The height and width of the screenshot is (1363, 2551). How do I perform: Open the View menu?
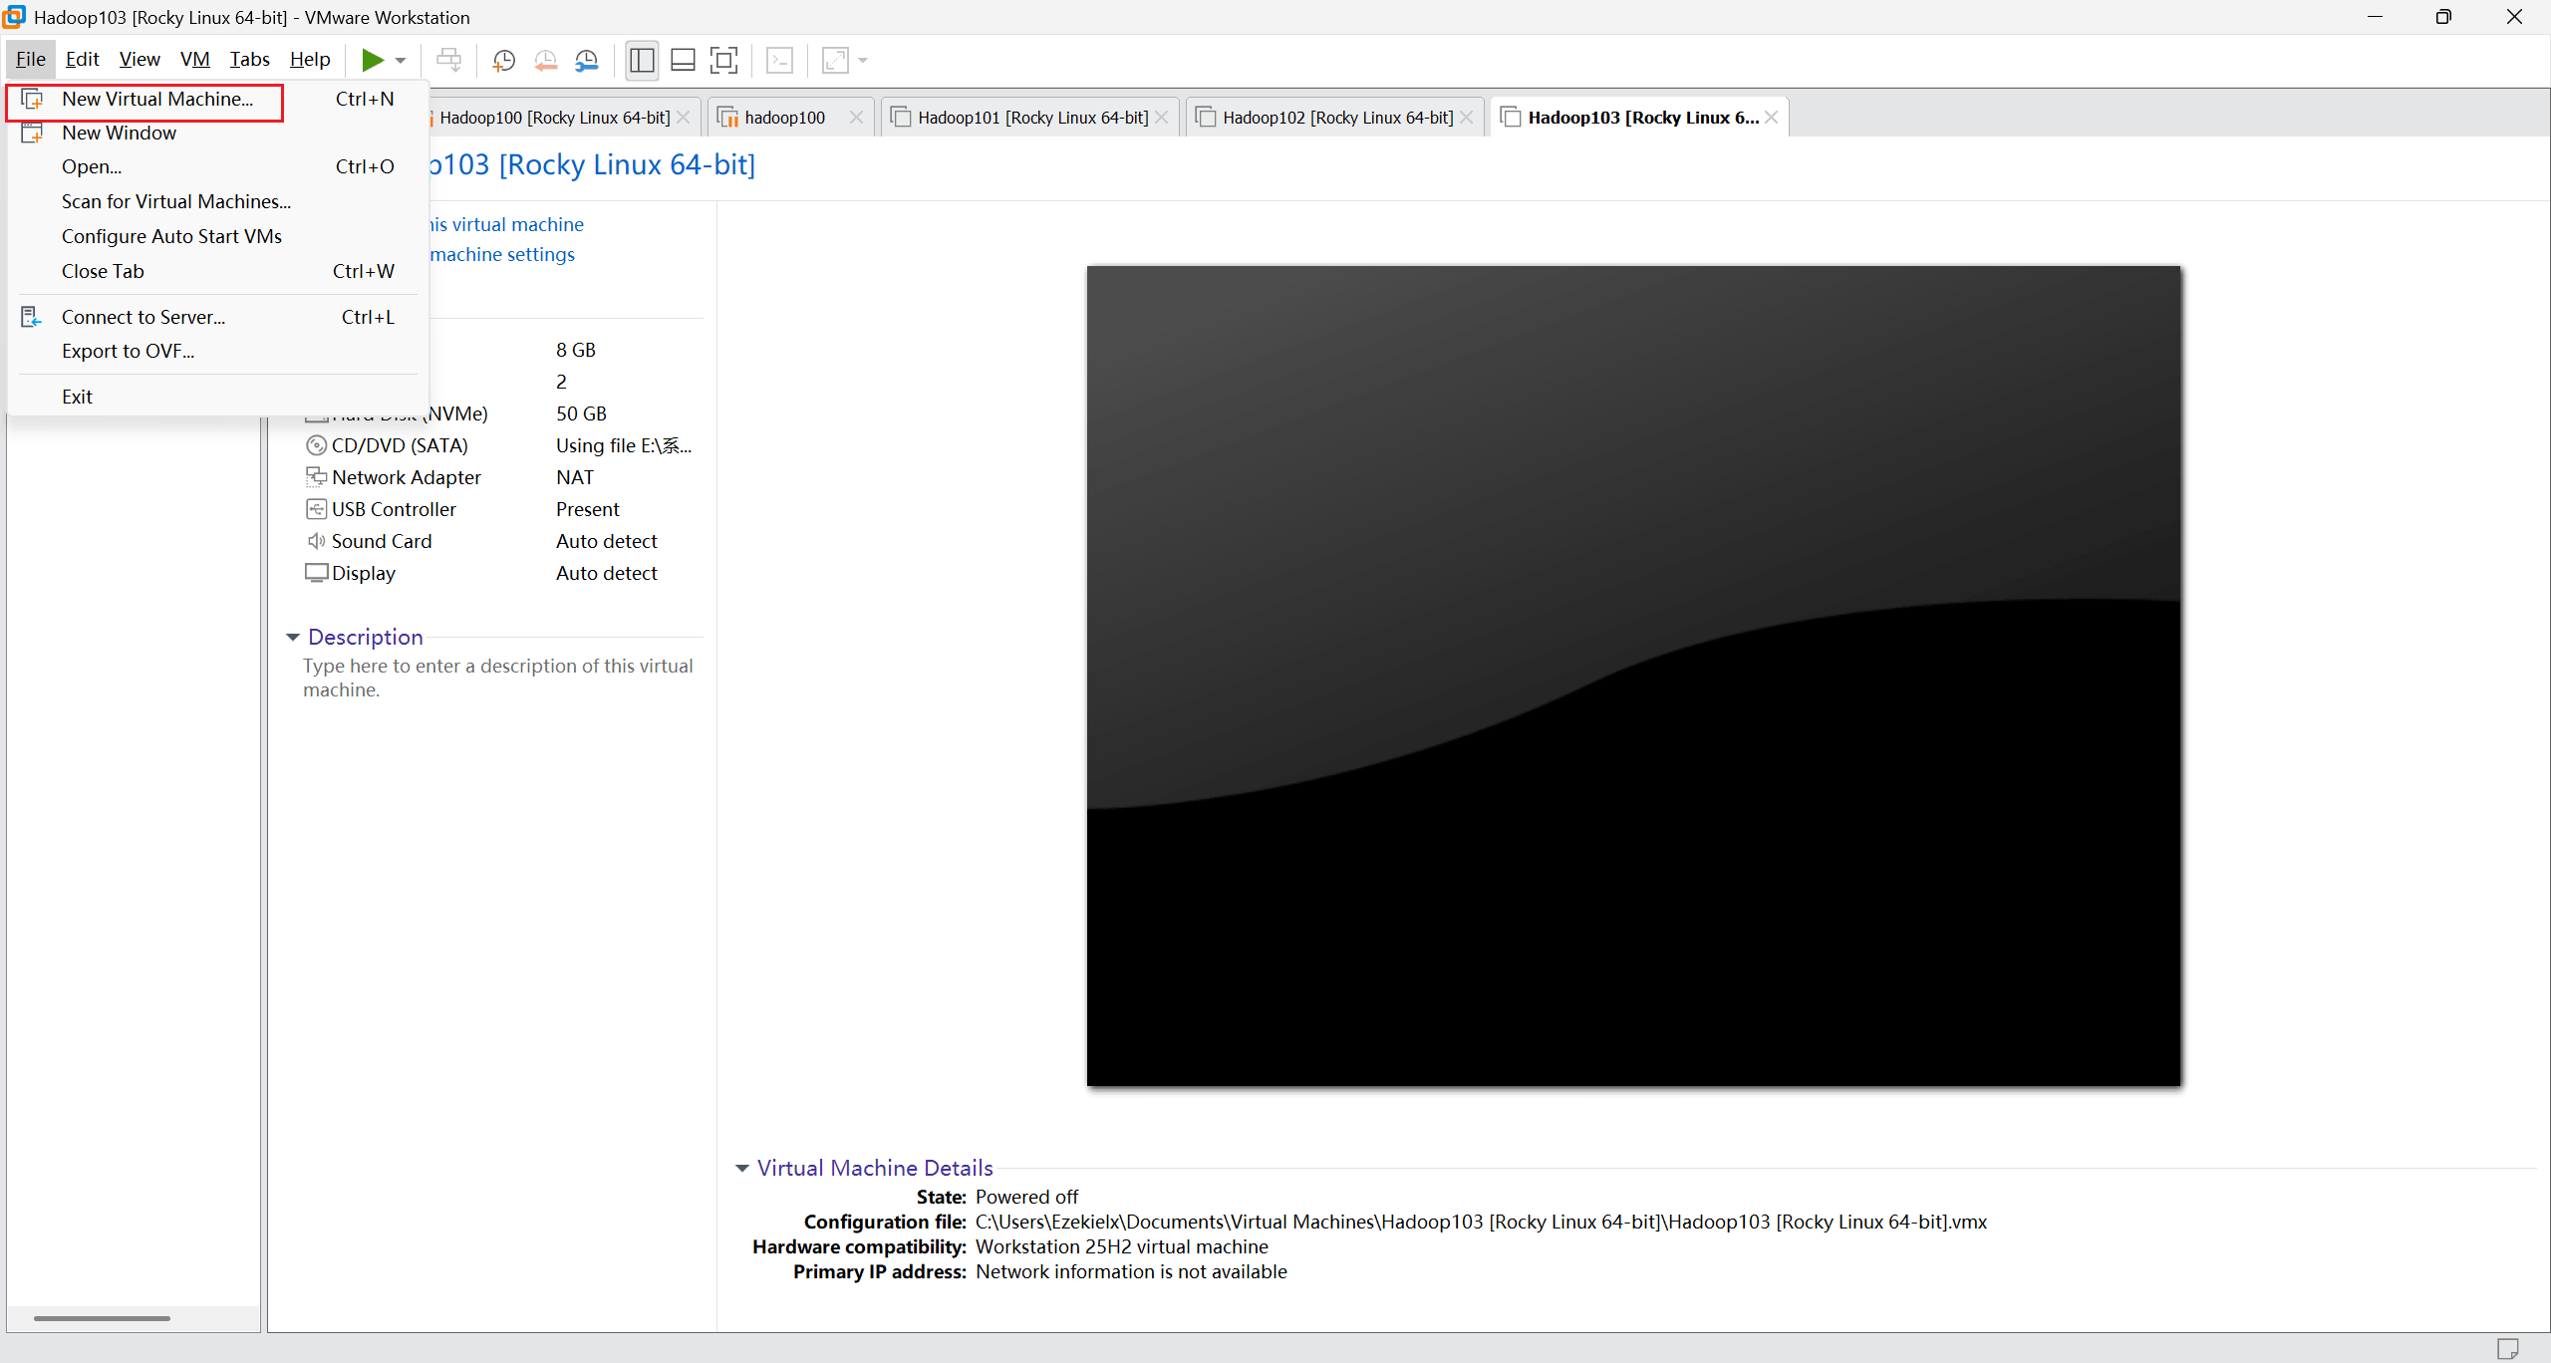coord(140,60)
